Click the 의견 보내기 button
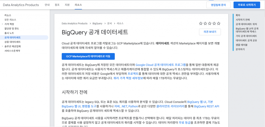The height and width of the screenshot is (127, 265). [x=210, y=32]
